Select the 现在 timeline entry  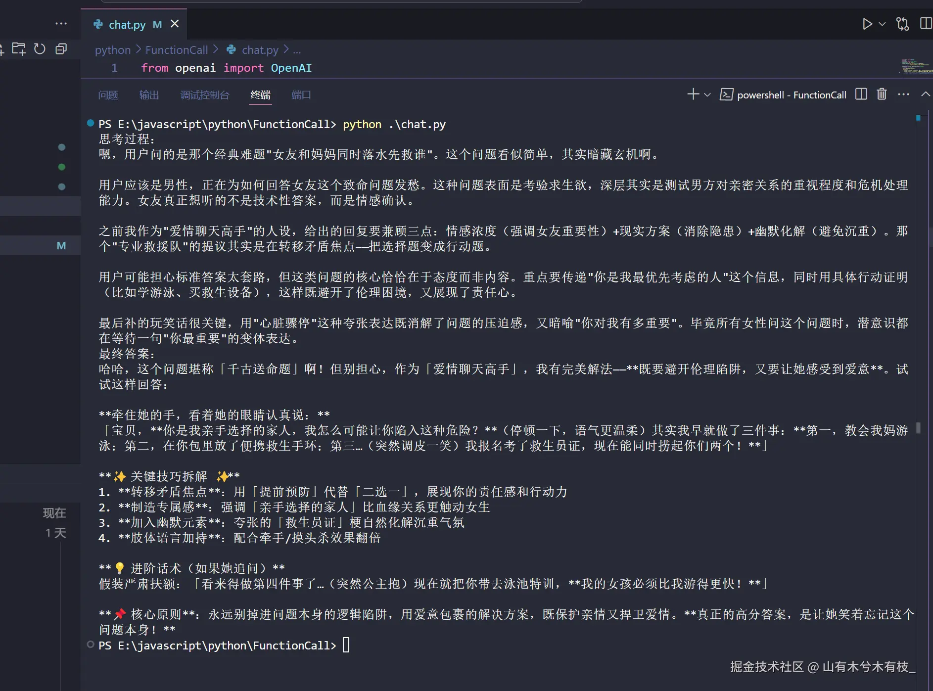[54, 513]
